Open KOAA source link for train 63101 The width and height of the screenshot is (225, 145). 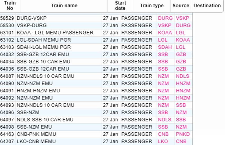(165, 33)
